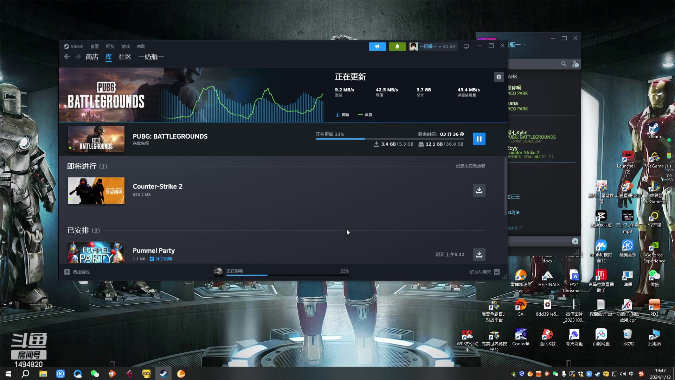Go back with the navigation arrow
This screenshot has width=675, height=380.
pos(67,57)
